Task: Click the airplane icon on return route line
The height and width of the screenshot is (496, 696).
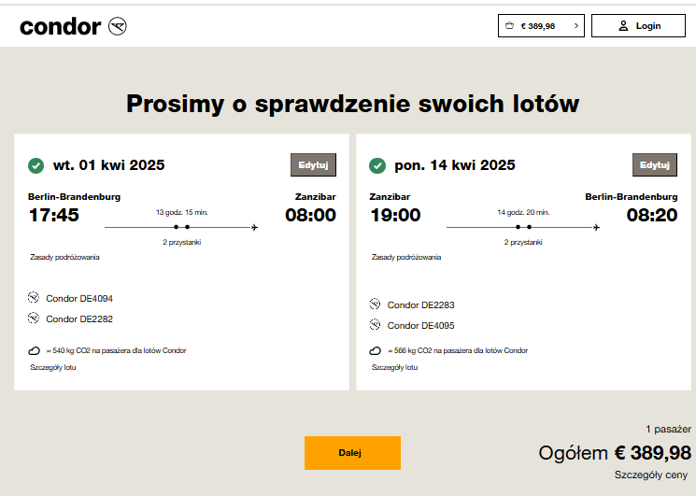Action: tap(596, 228)
